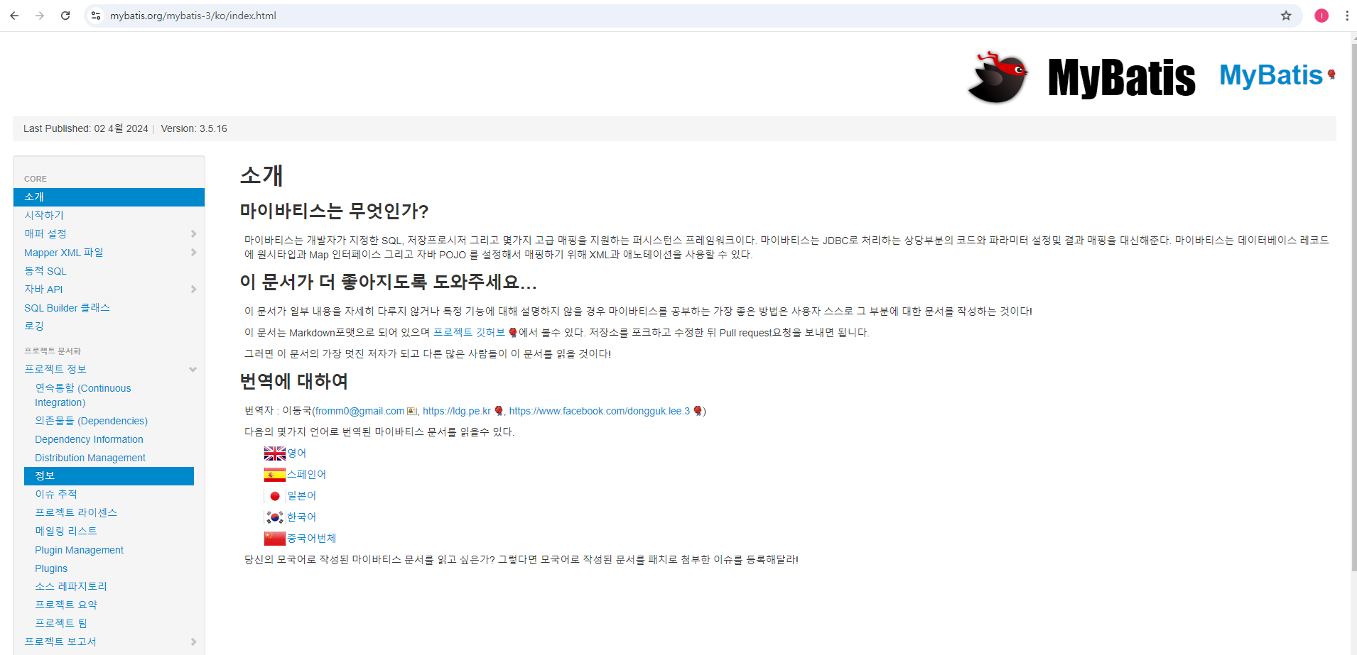Screen dimensions: 1357x655
Task: Click the blue MyBatis text link at top right
Action: (x=1270, y=75)
